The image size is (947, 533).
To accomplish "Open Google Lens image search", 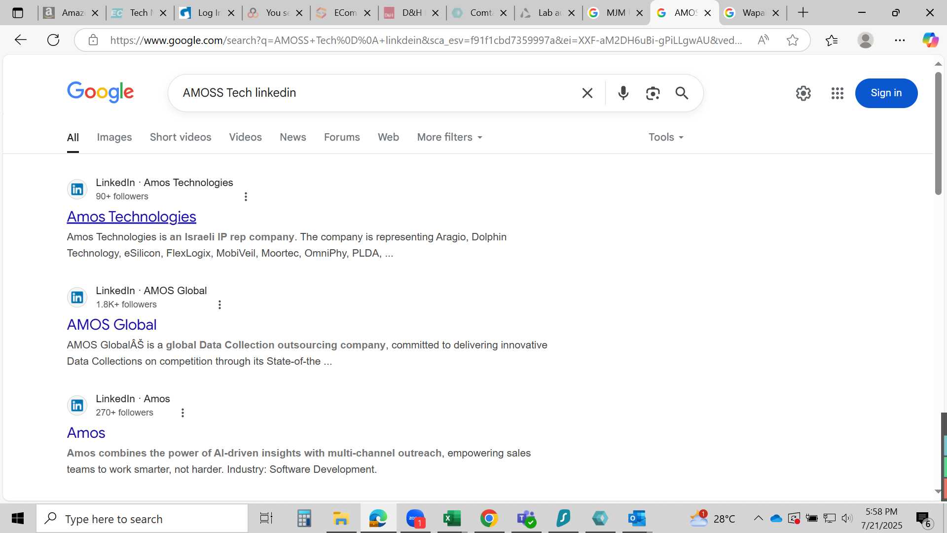I will 653,93.
